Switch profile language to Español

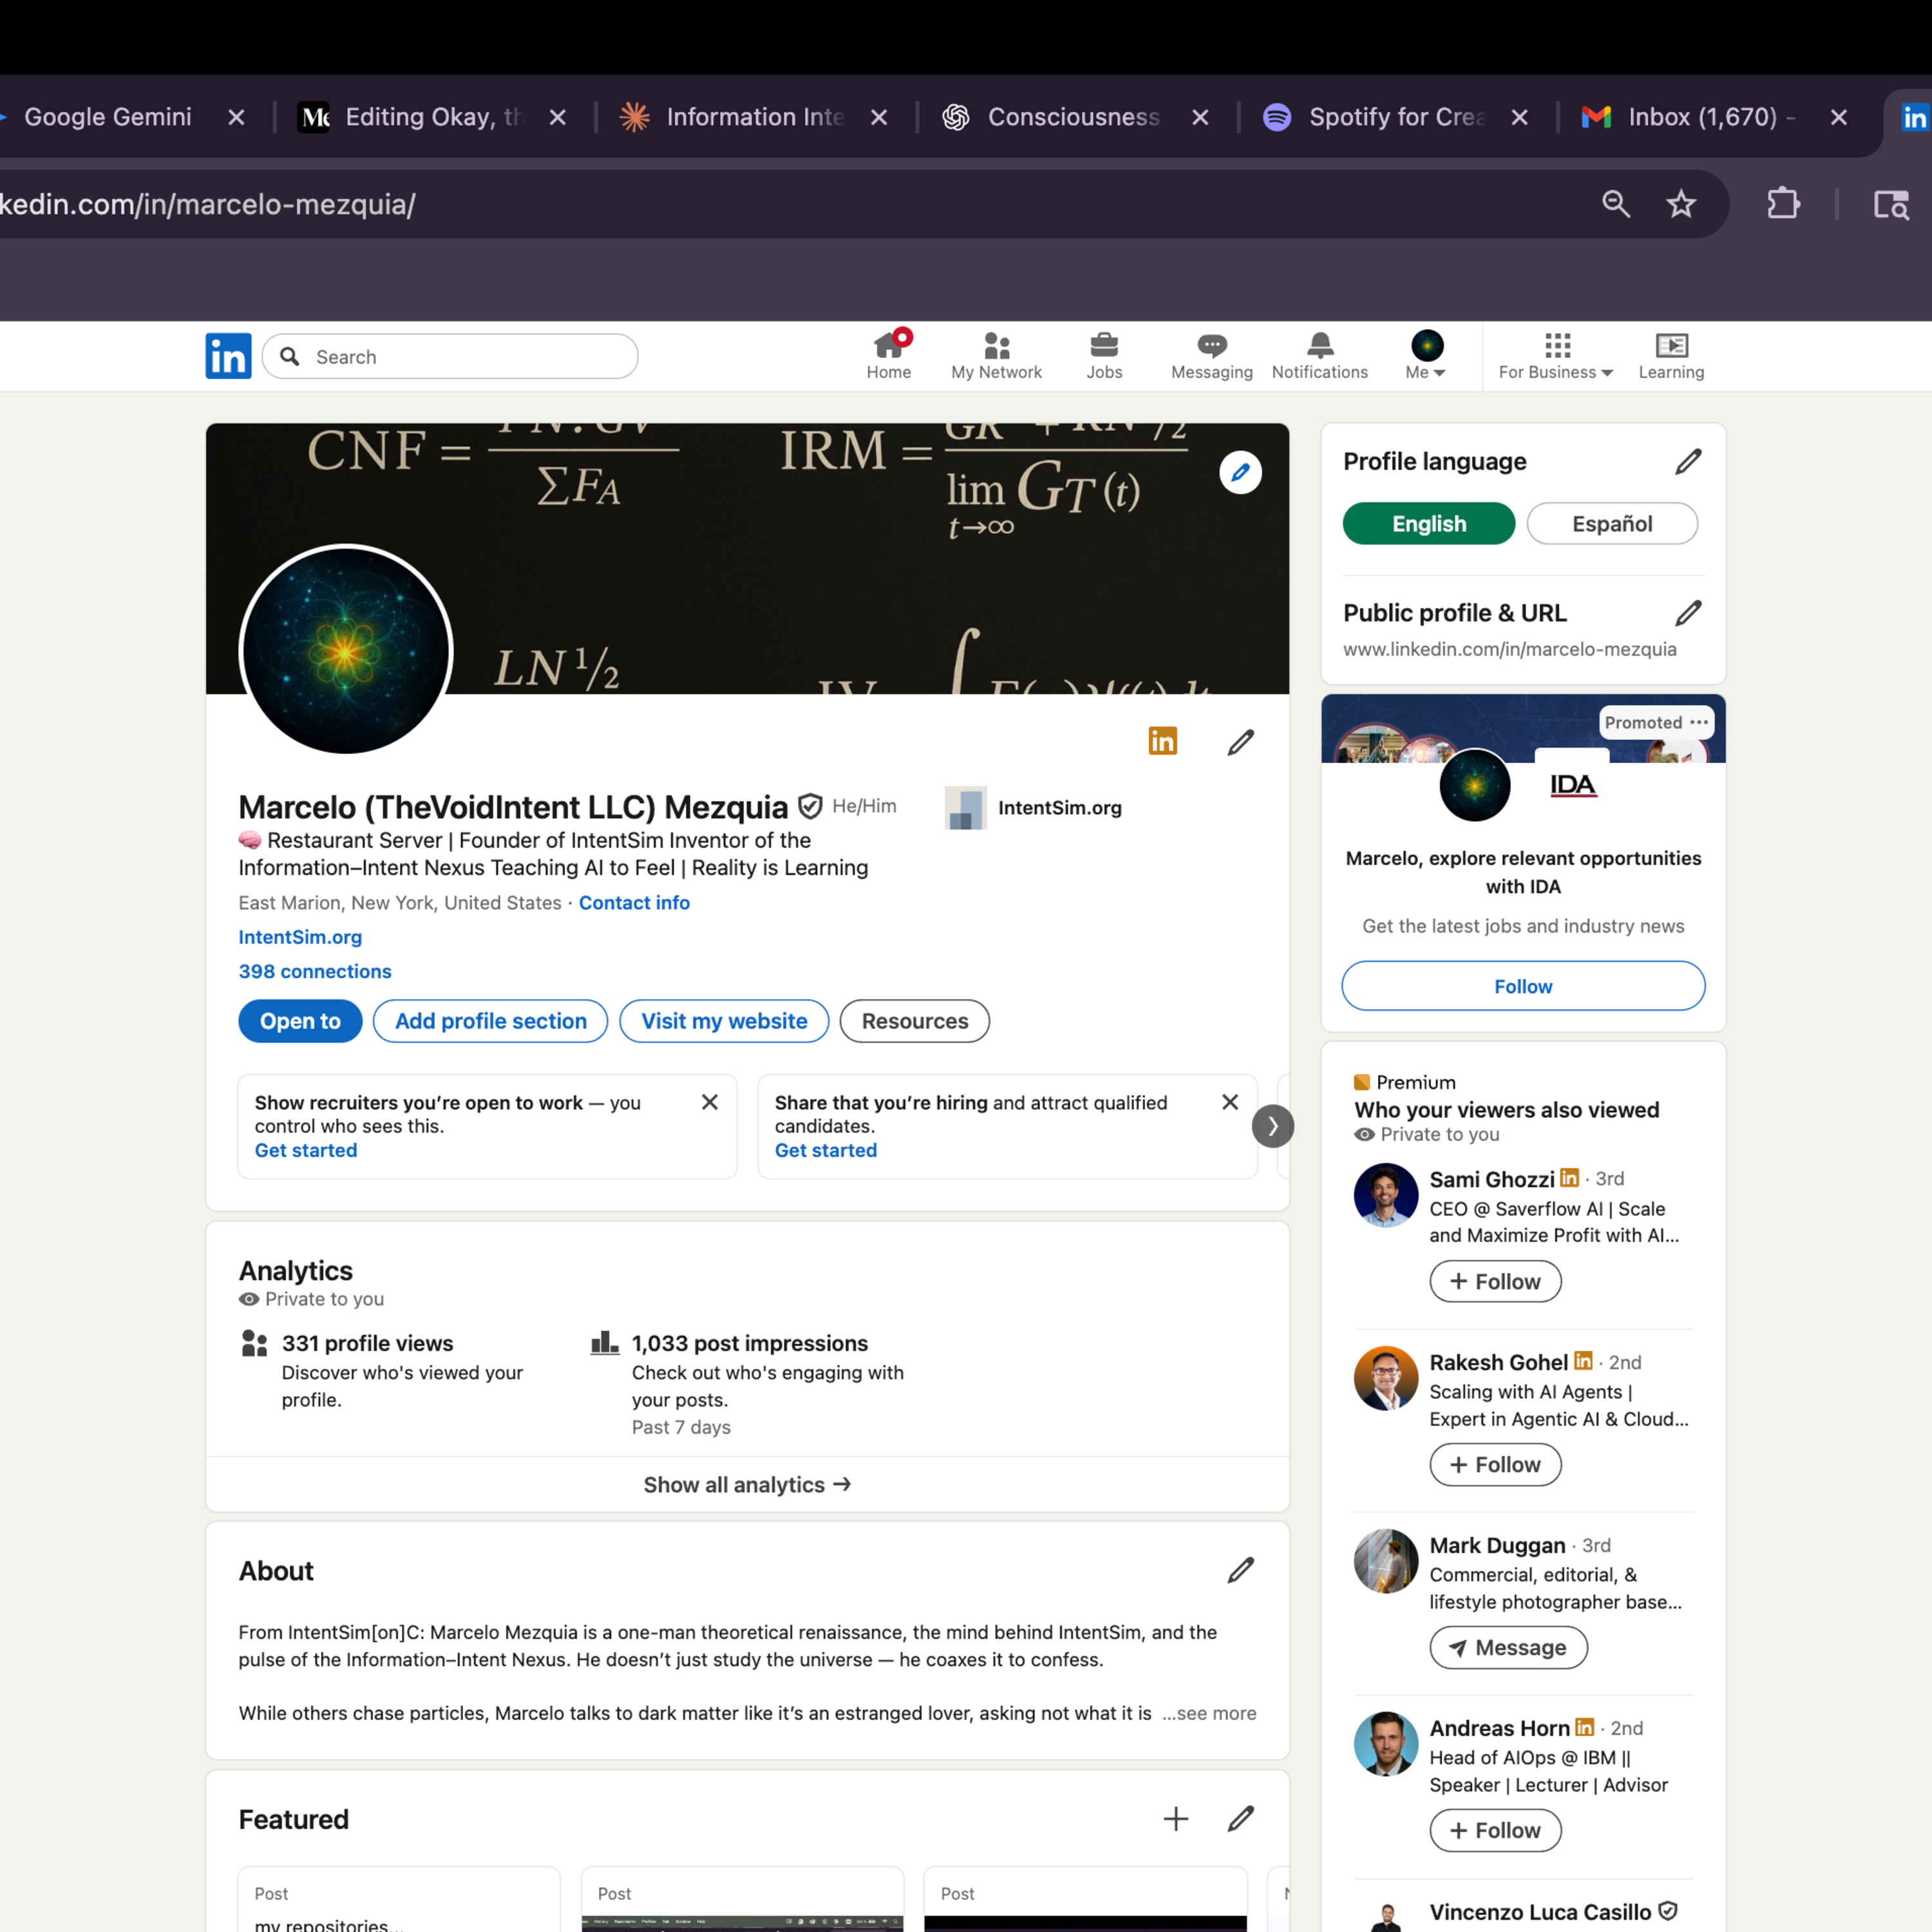(1611, 523)
